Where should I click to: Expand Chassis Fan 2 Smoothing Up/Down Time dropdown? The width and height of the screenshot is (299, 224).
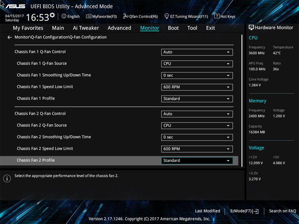197,137
